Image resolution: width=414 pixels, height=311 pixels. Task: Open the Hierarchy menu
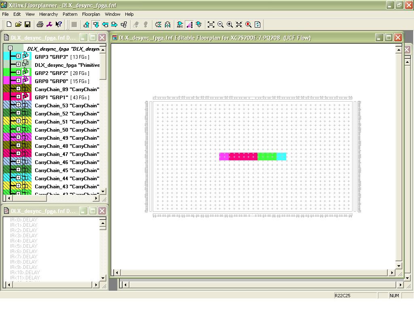pyautogui.click(x=49, y=14)
